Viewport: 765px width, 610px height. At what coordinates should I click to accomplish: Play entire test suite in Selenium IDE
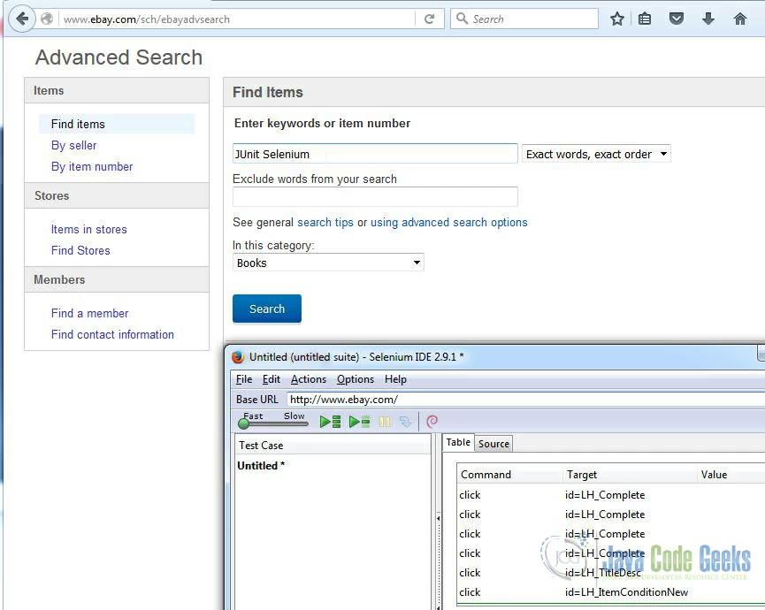[330, 422]
